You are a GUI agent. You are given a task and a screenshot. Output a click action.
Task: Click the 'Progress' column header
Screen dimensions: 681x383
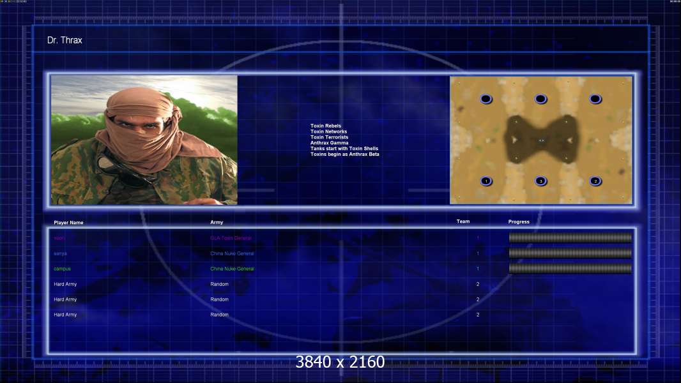pyautogui.click(x=519, y=222)
